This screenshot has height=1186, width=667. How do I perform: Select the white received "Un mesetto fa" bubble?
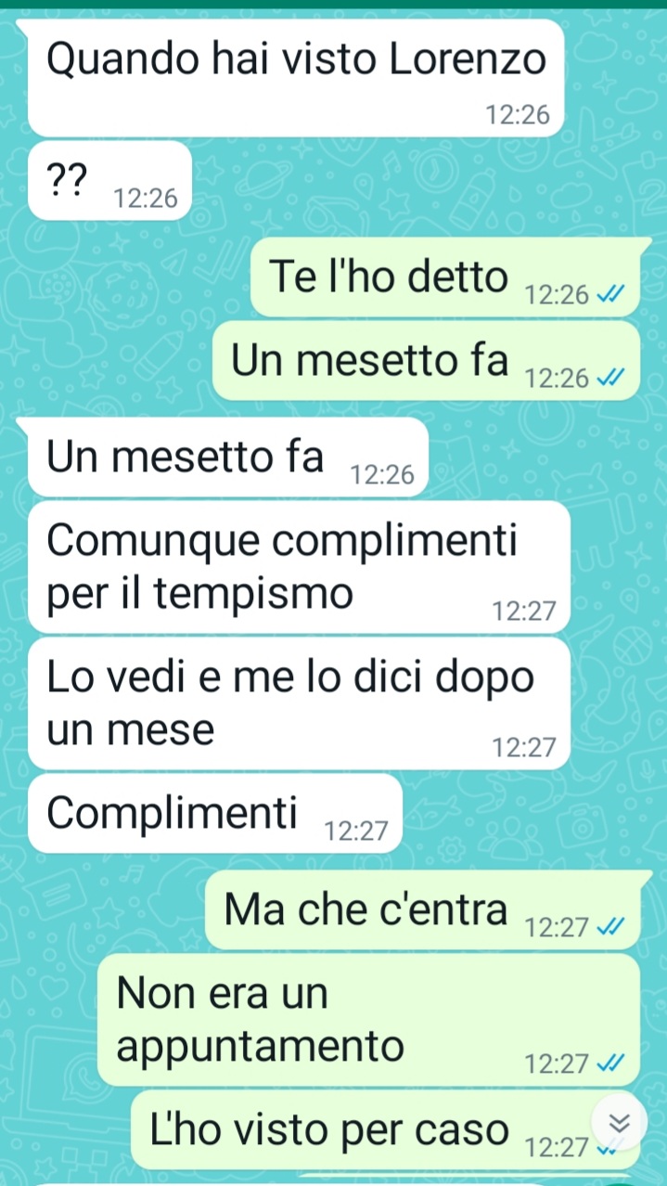click(227, 458)
